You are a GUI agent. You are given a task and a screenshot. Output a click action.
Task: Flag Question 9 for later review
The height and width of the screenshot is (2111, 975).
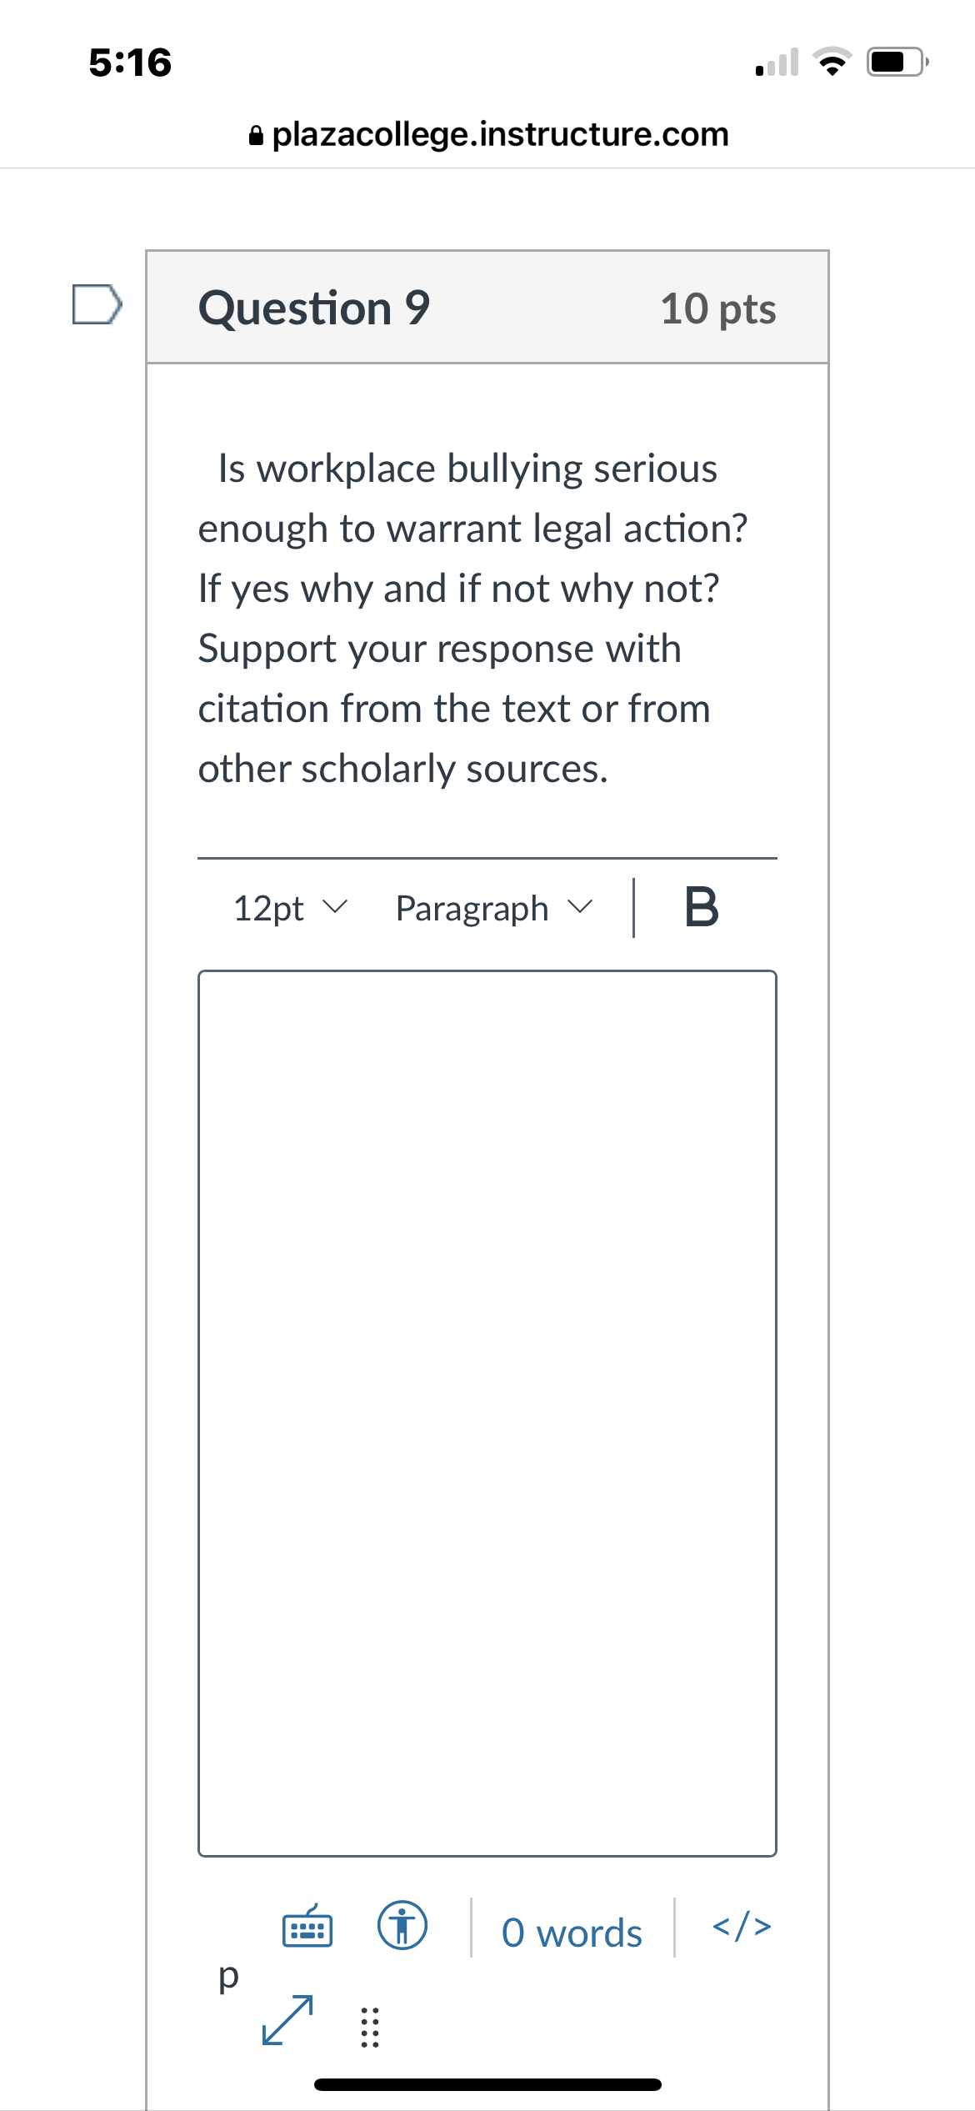point(97,304)
